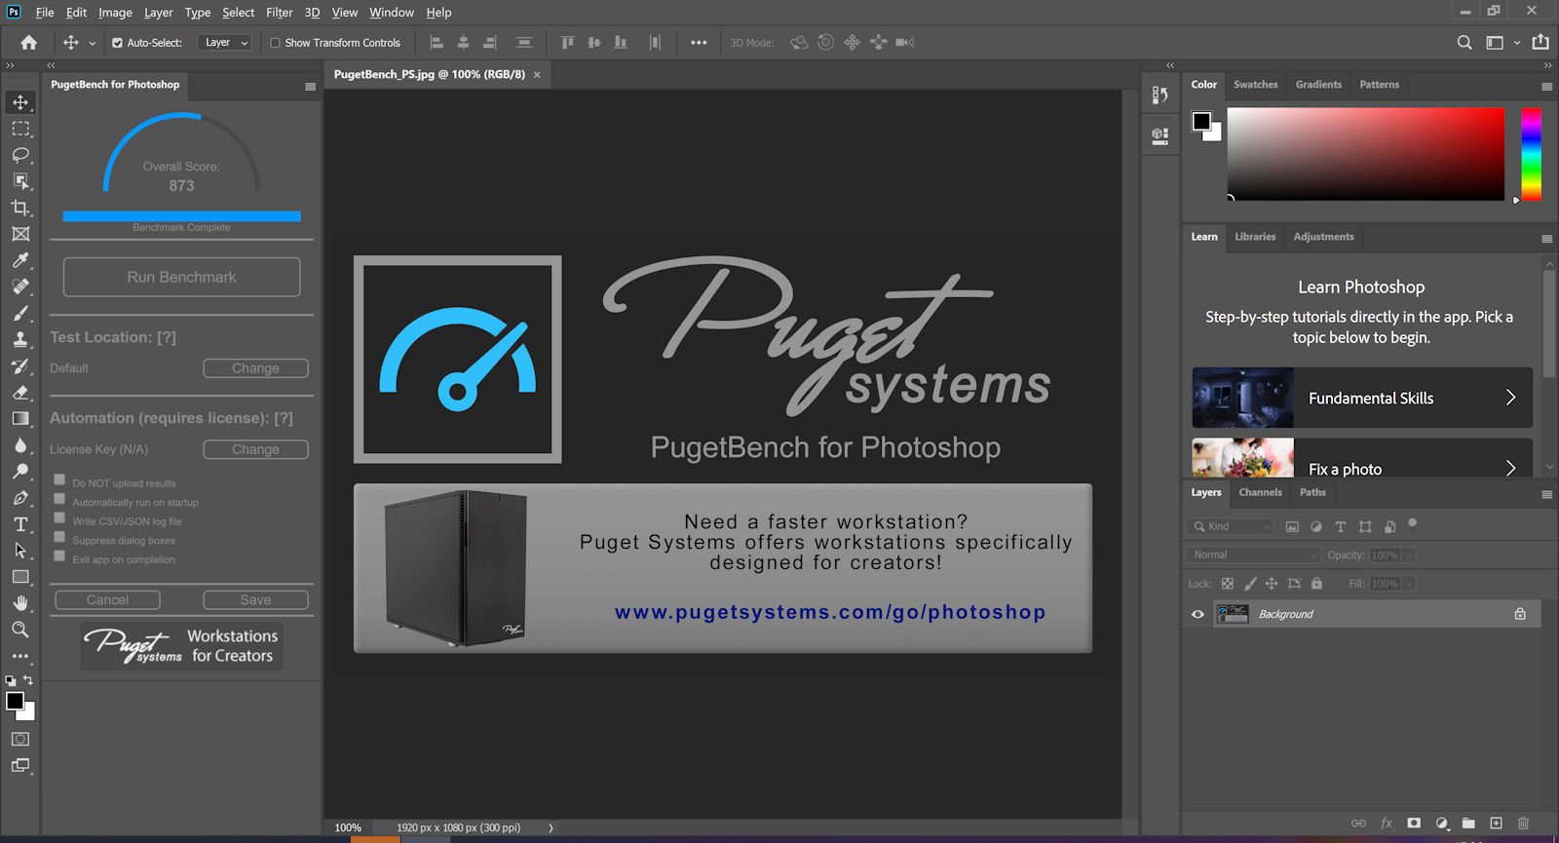Click Change next to Test Location
The width and height of the screenshot is (1559, 843).
(255, 368)
